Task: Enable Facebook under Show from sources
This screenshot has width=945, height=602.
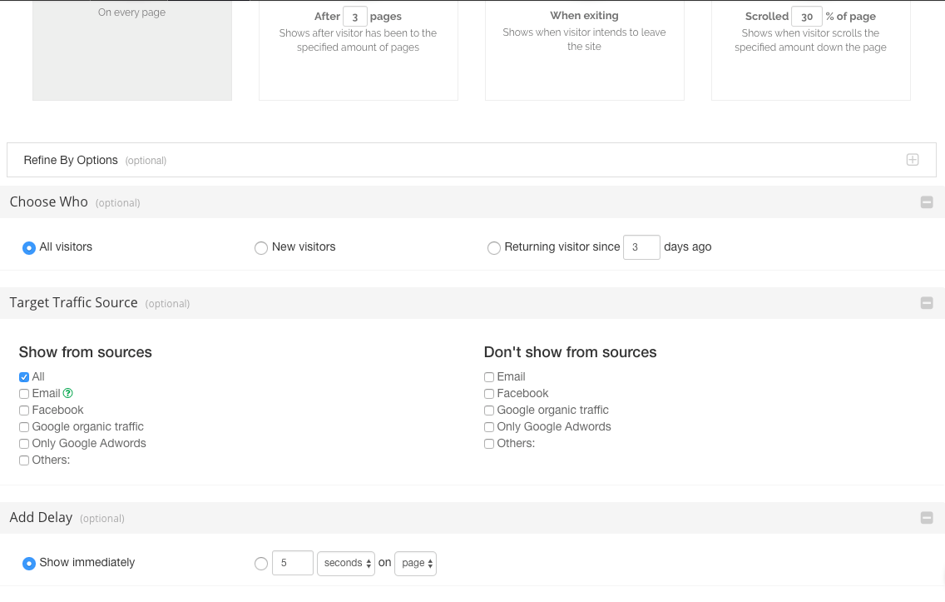Action: click(x=24, y=410)
